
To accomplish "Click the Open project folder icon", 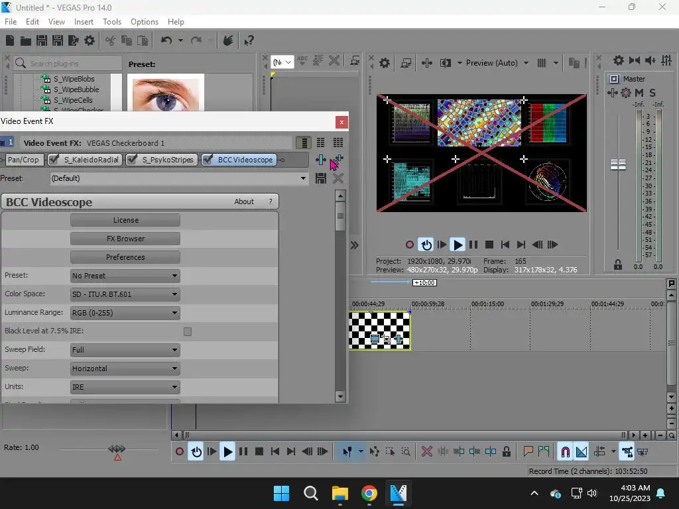I will pyautogui.click(x=26, y=40).
